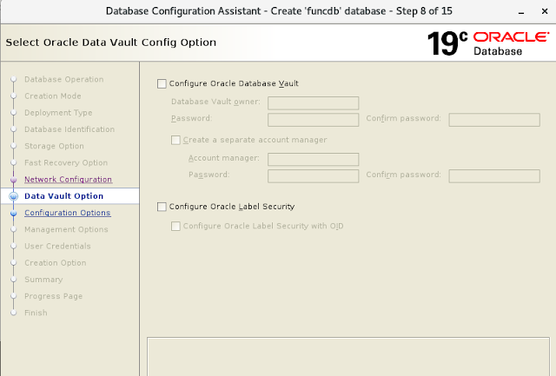Tick Configure Oracle Label Security checkbox
556x376 pixels.
point(162,207)
